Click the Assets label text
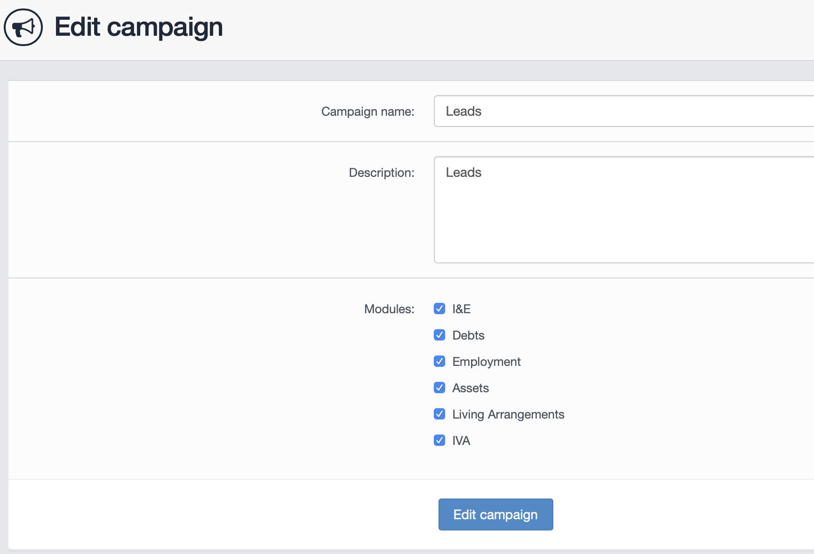This screenshot has width=814, height=554. [471, 388]
